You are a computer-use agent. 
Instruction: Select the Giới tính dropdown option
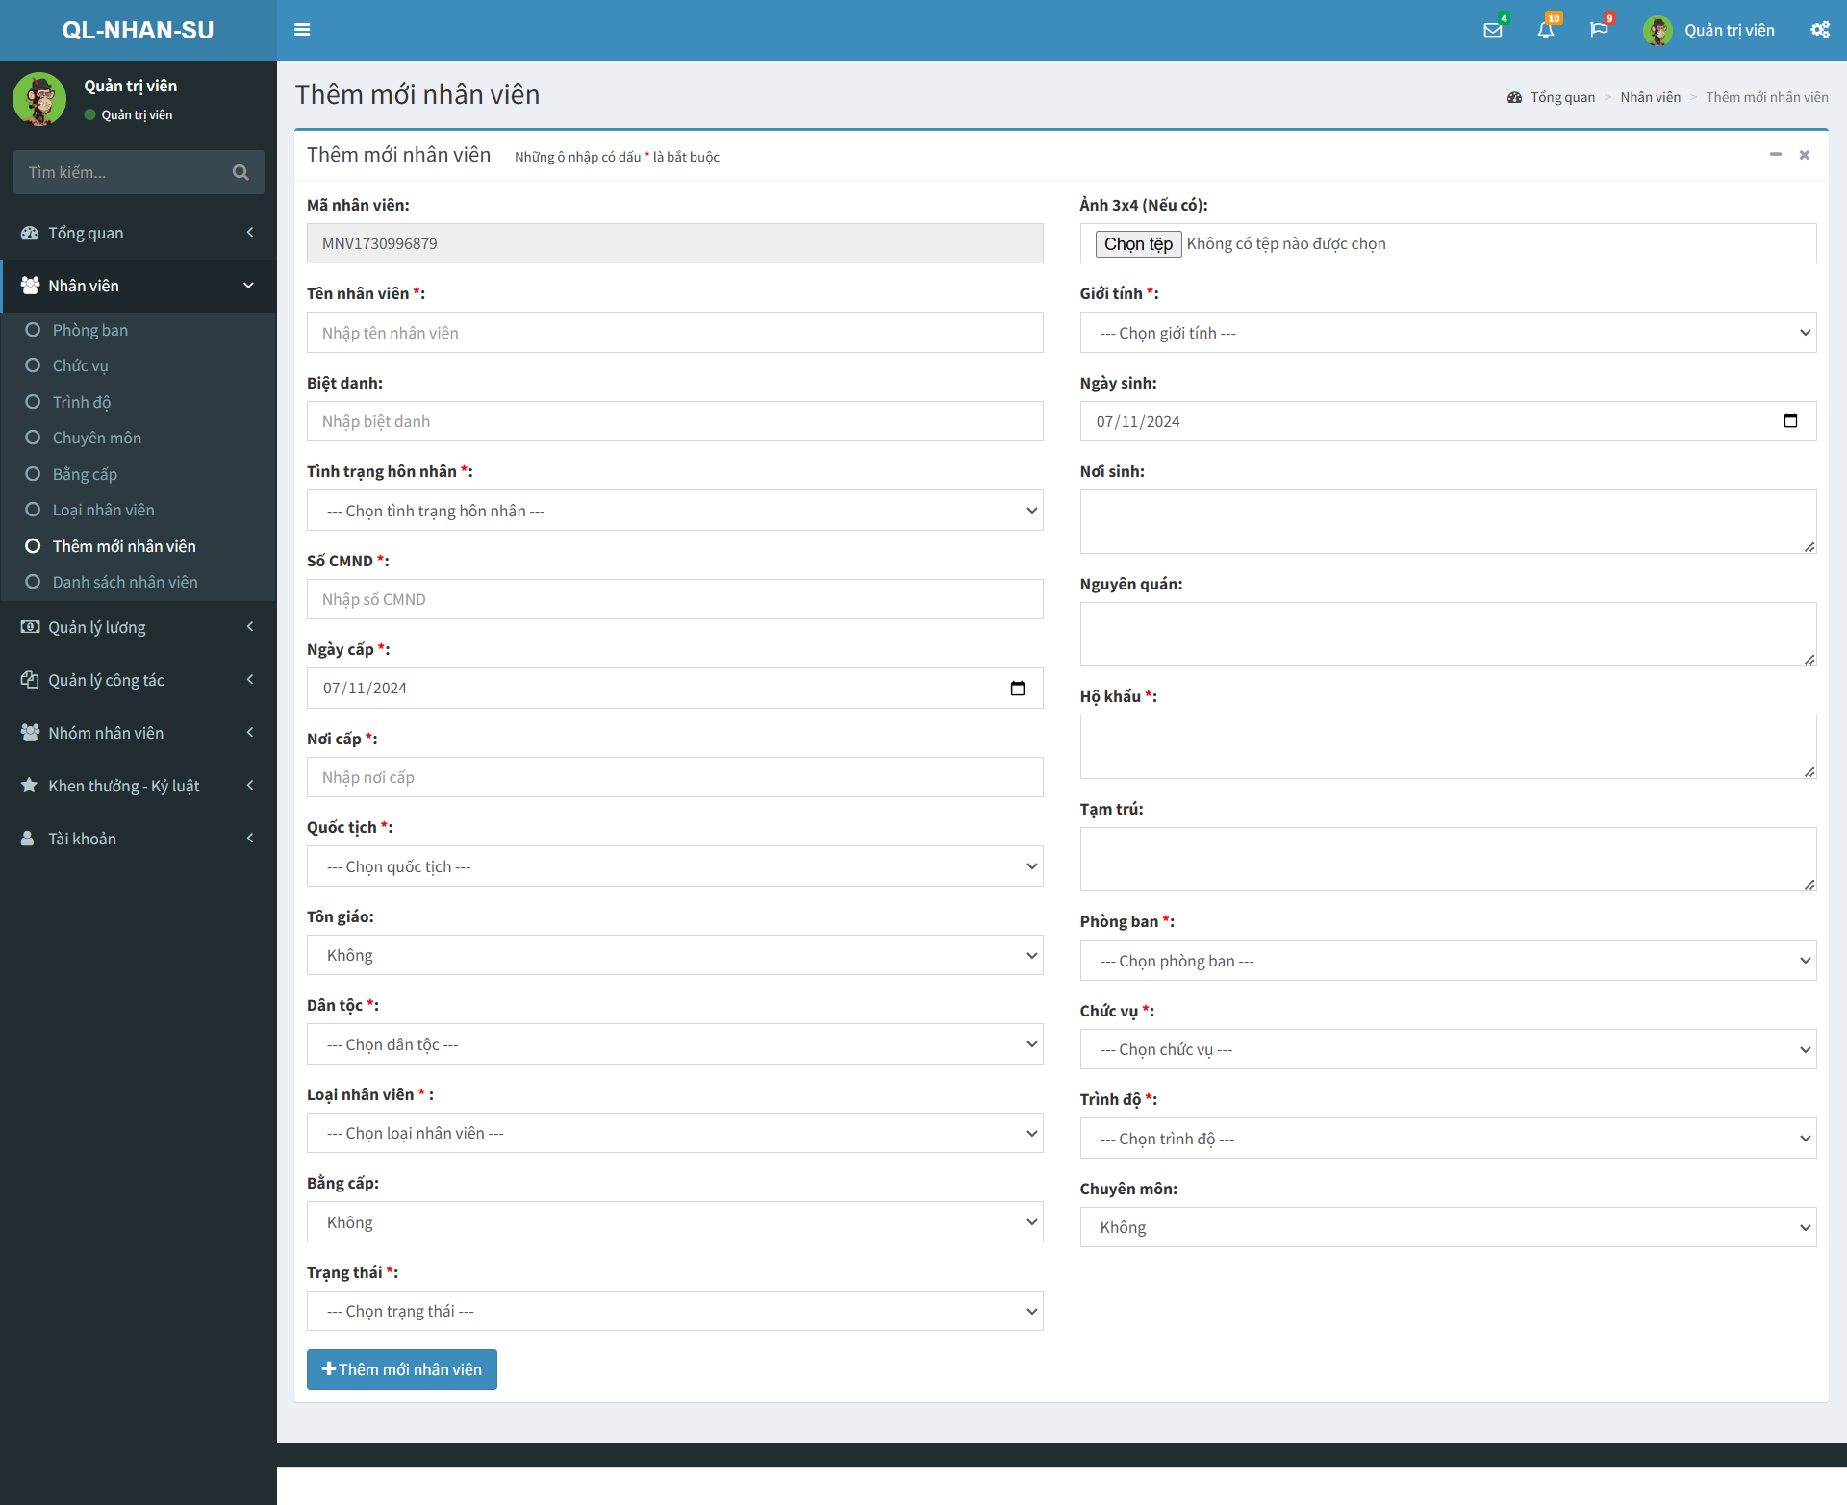point(1447,332)
